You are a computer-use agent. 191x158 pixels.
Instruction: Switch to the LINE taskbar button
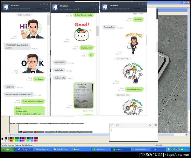coord(81,149)
